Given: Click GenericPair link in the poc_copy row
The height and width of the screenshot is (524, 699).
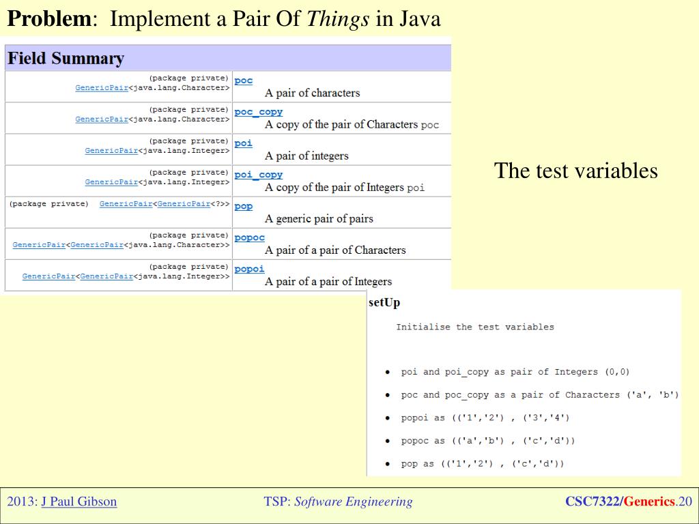Looking at the screenshot, I should [102, 119].
